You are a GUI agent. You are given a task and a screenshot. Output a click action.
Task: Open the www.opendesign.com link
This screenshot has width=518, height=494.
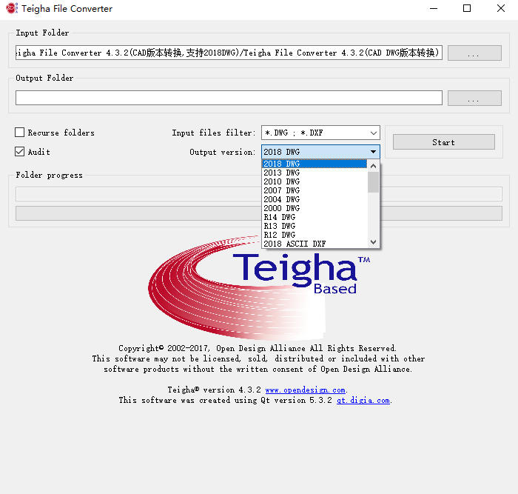pyautogui.click(x=305, y=390)
